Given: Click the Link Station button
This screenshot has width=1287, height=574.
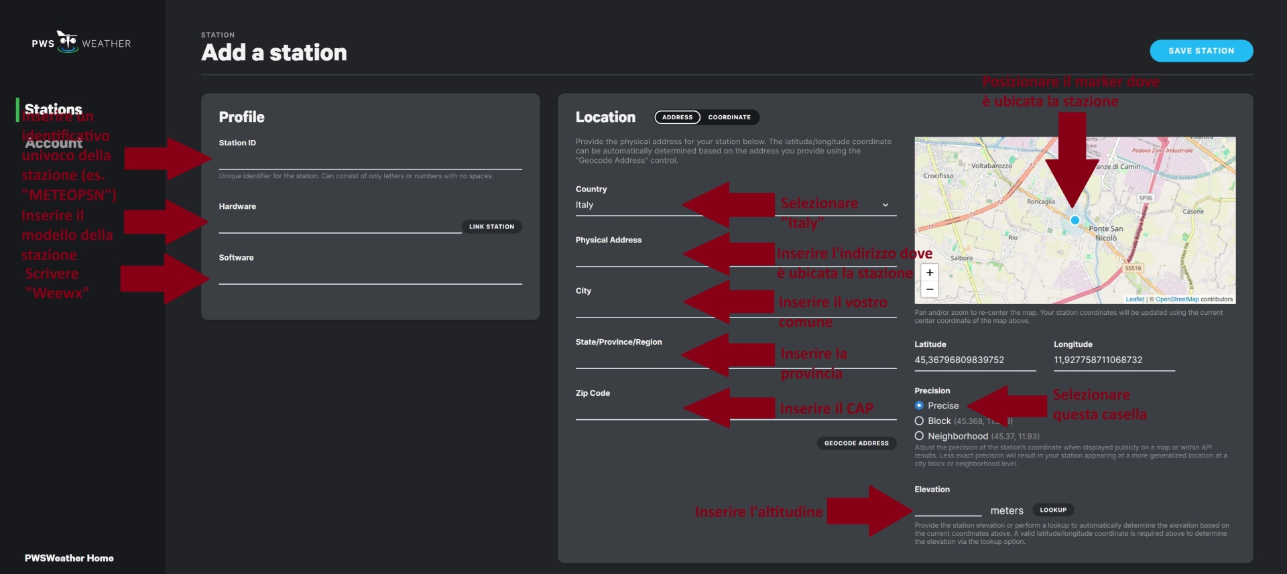Looking at the screenshot, I should pos(491,227).
